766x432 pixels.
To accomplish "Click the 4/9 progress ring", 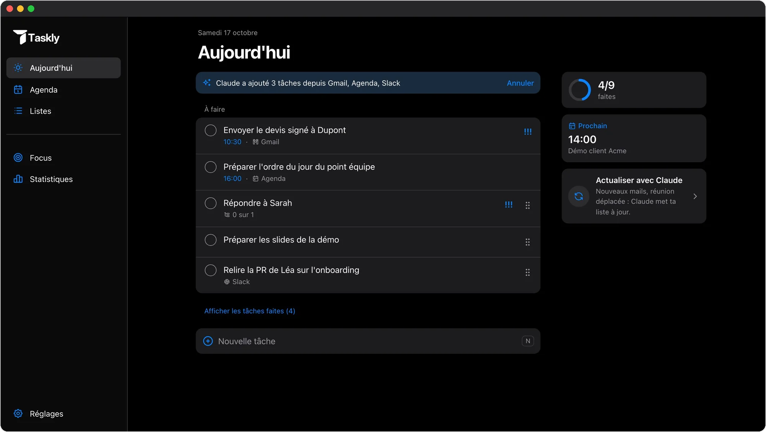I will point(580,90).
